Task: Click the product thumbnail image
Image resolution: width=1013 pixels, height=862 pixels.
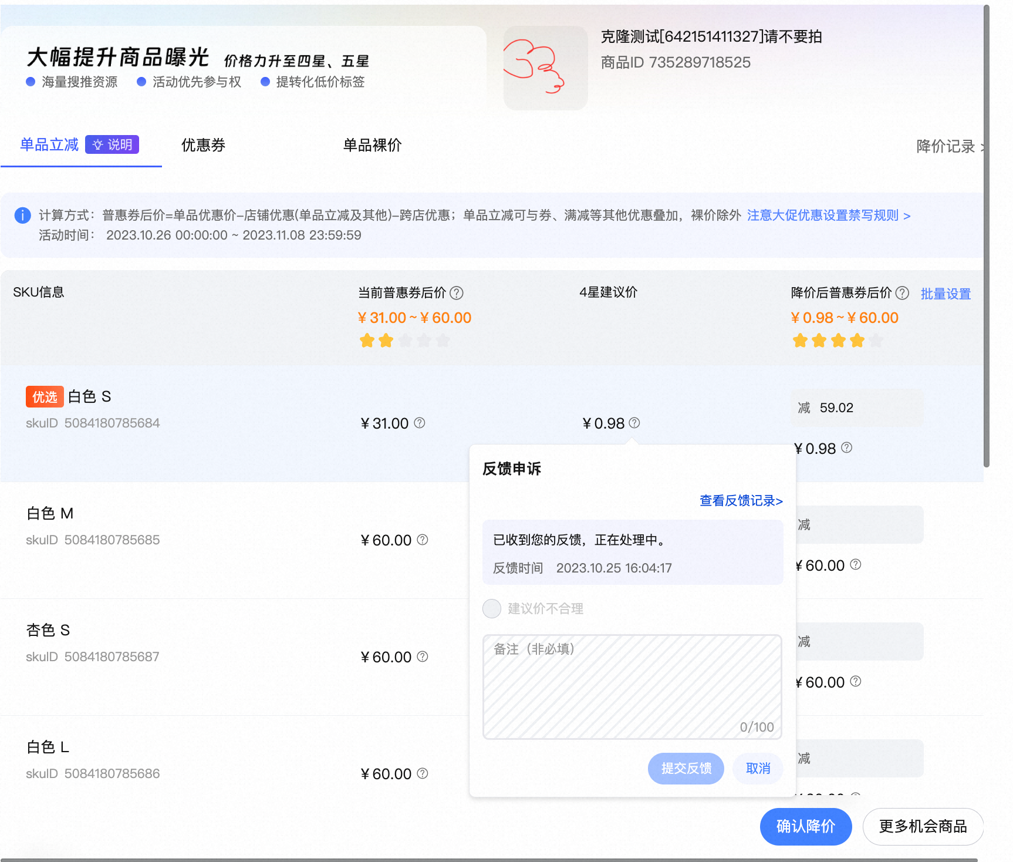Action: [546, 68]
